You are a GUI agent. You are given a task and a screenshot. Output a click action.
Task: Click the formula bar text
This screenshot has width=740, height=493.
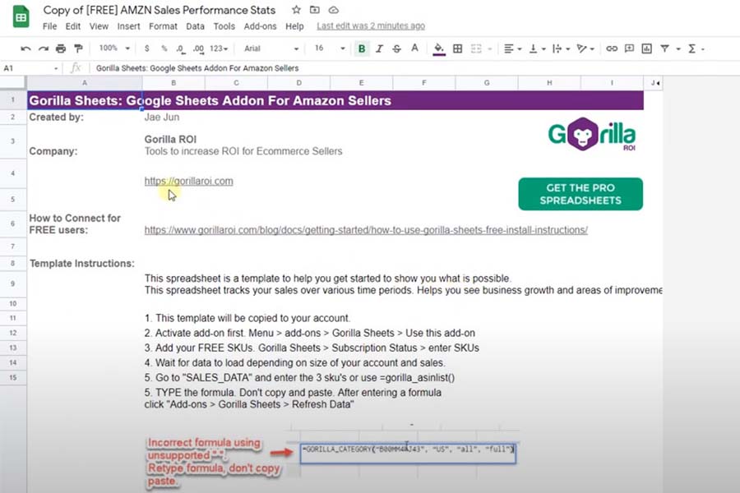197,68
